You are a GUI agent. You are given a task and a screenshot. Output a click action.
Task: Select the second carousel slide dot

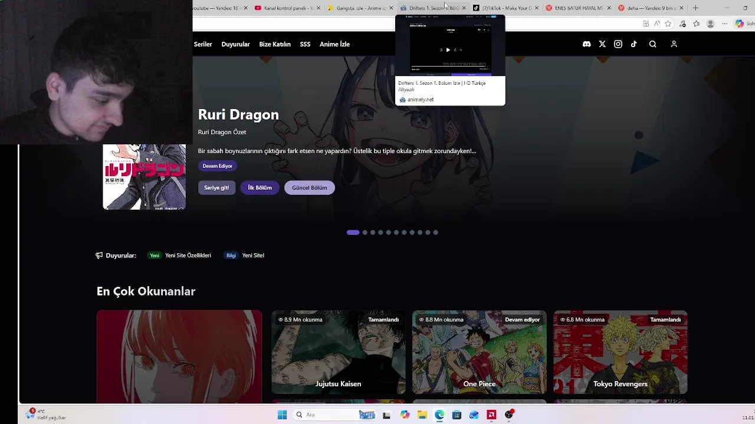(365, 233)
